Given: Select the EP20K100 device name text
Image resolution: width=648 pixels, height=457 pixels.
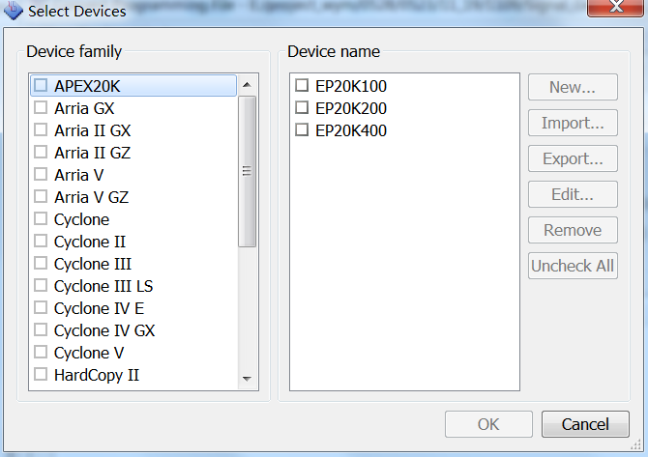Looking at the screenshot, I should (351, 86).
